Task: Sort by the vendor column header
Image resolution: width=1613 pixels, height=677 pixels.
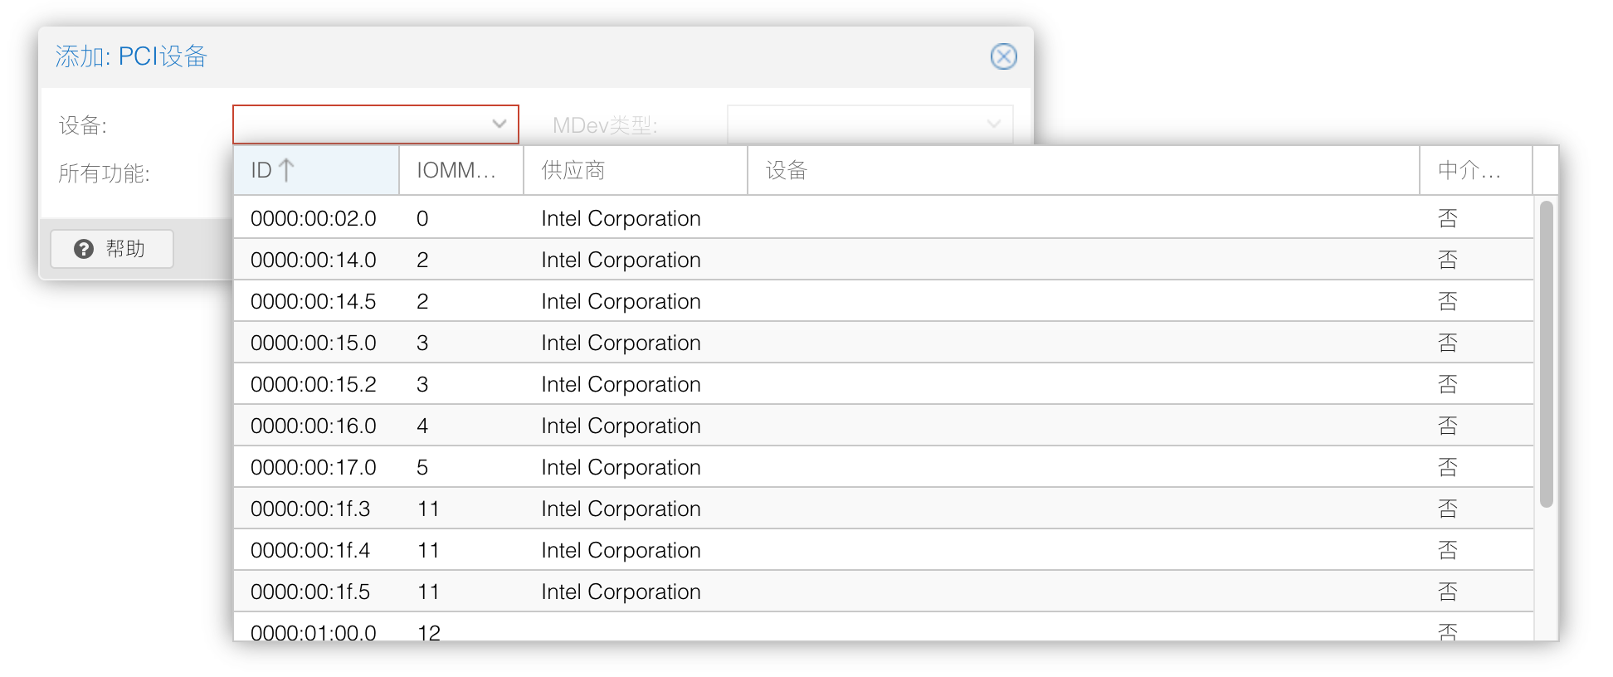Action: click(635, 170)
